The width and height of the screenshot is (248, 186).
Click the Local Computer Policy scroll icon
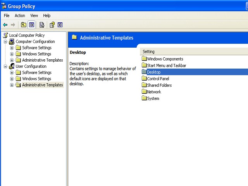(x=5, y=35)
